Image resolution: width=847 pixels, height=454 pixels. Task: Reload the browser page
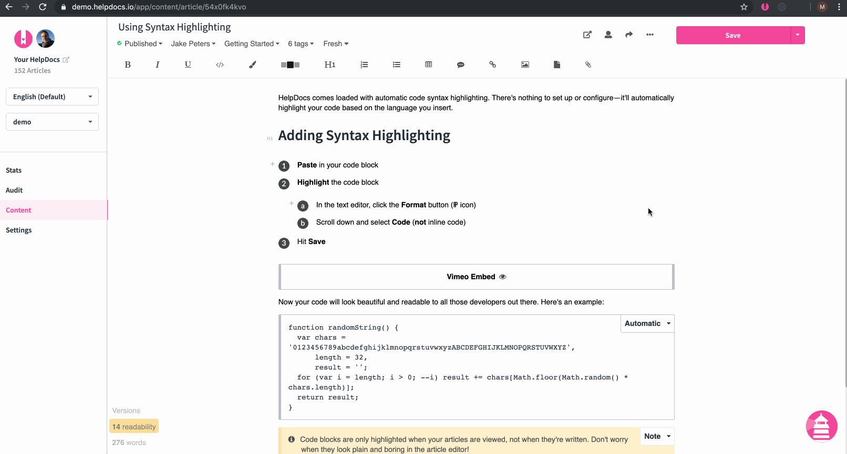tap(43, 7)
